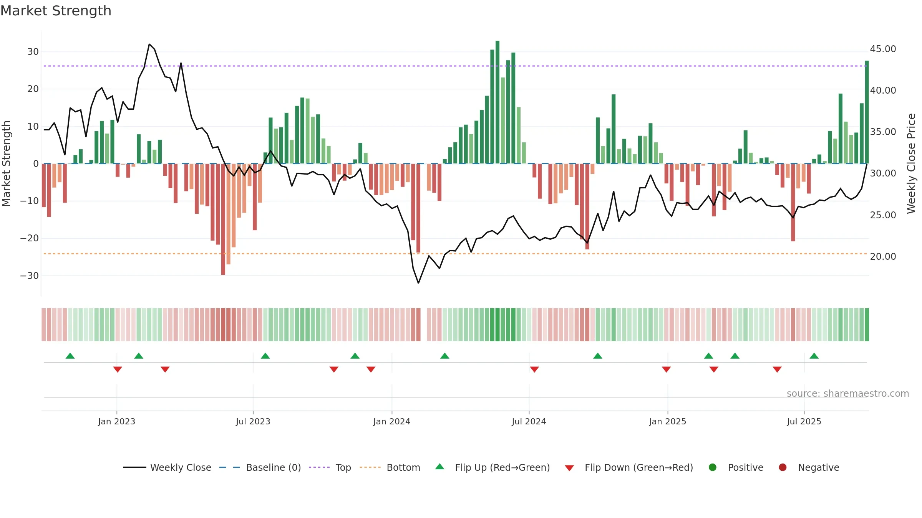Click the flip-down marker at Jan 2023
This screenshot has width=922, height=518.
pos(118,370)
